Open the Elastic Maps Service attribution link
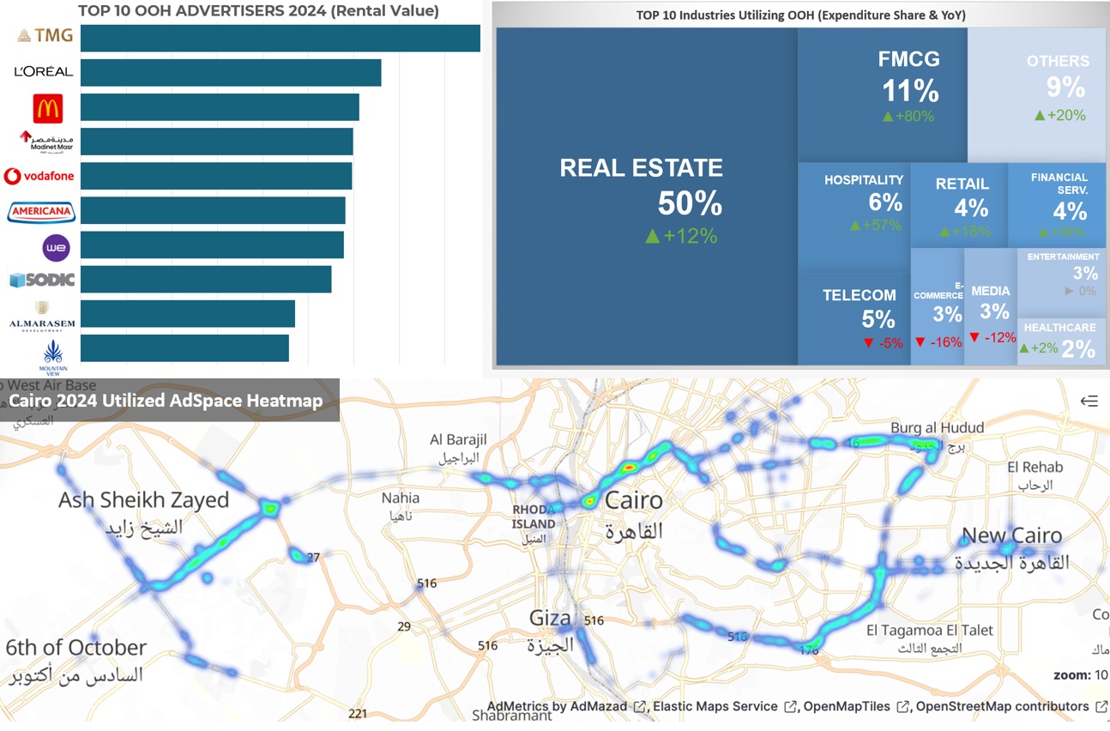This screenshot has height=731, width=1110. click(715, 707)
